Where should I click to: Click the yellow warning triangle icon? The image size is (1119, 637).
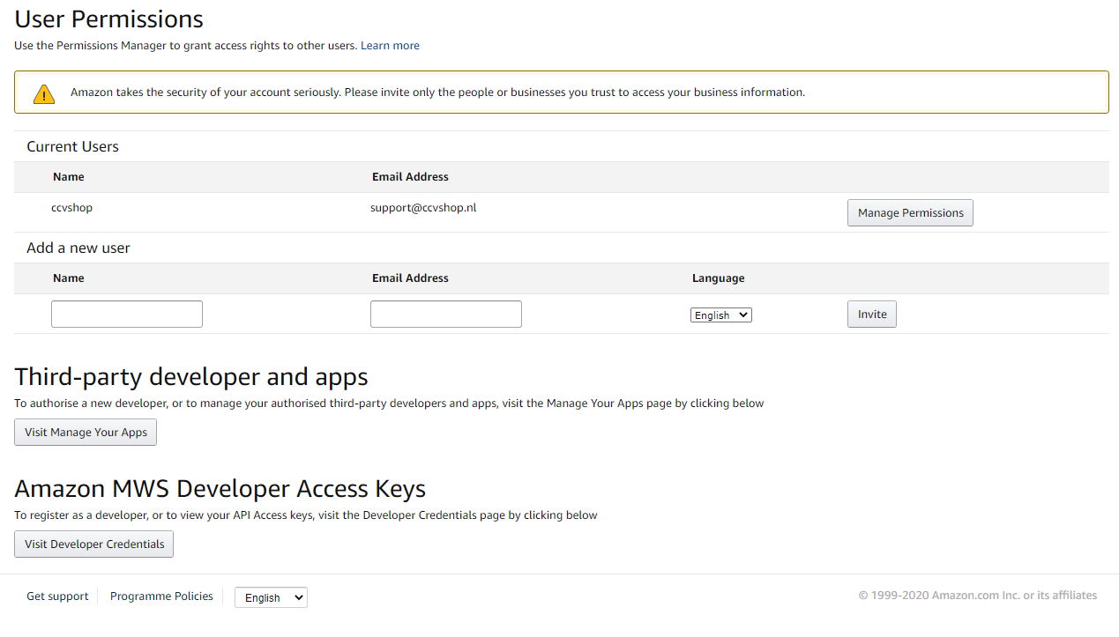point(44,93)
